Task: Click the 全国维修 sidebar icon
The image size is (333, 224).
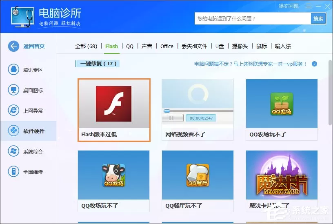Action: click(13, 171)
